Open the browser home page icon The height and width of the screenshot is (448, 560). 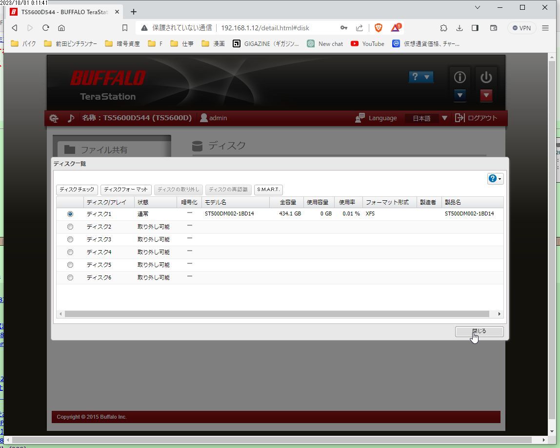61,28
